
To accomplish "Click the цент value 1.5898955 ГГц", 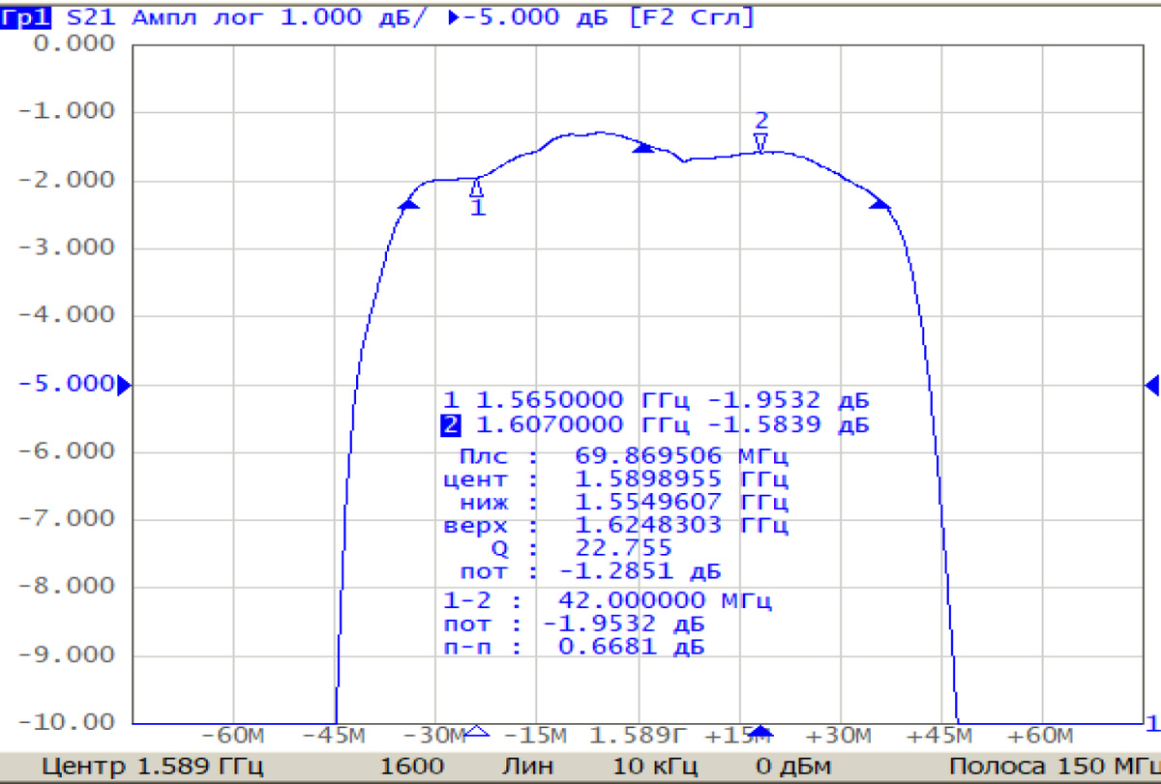I will pos(682,479).
